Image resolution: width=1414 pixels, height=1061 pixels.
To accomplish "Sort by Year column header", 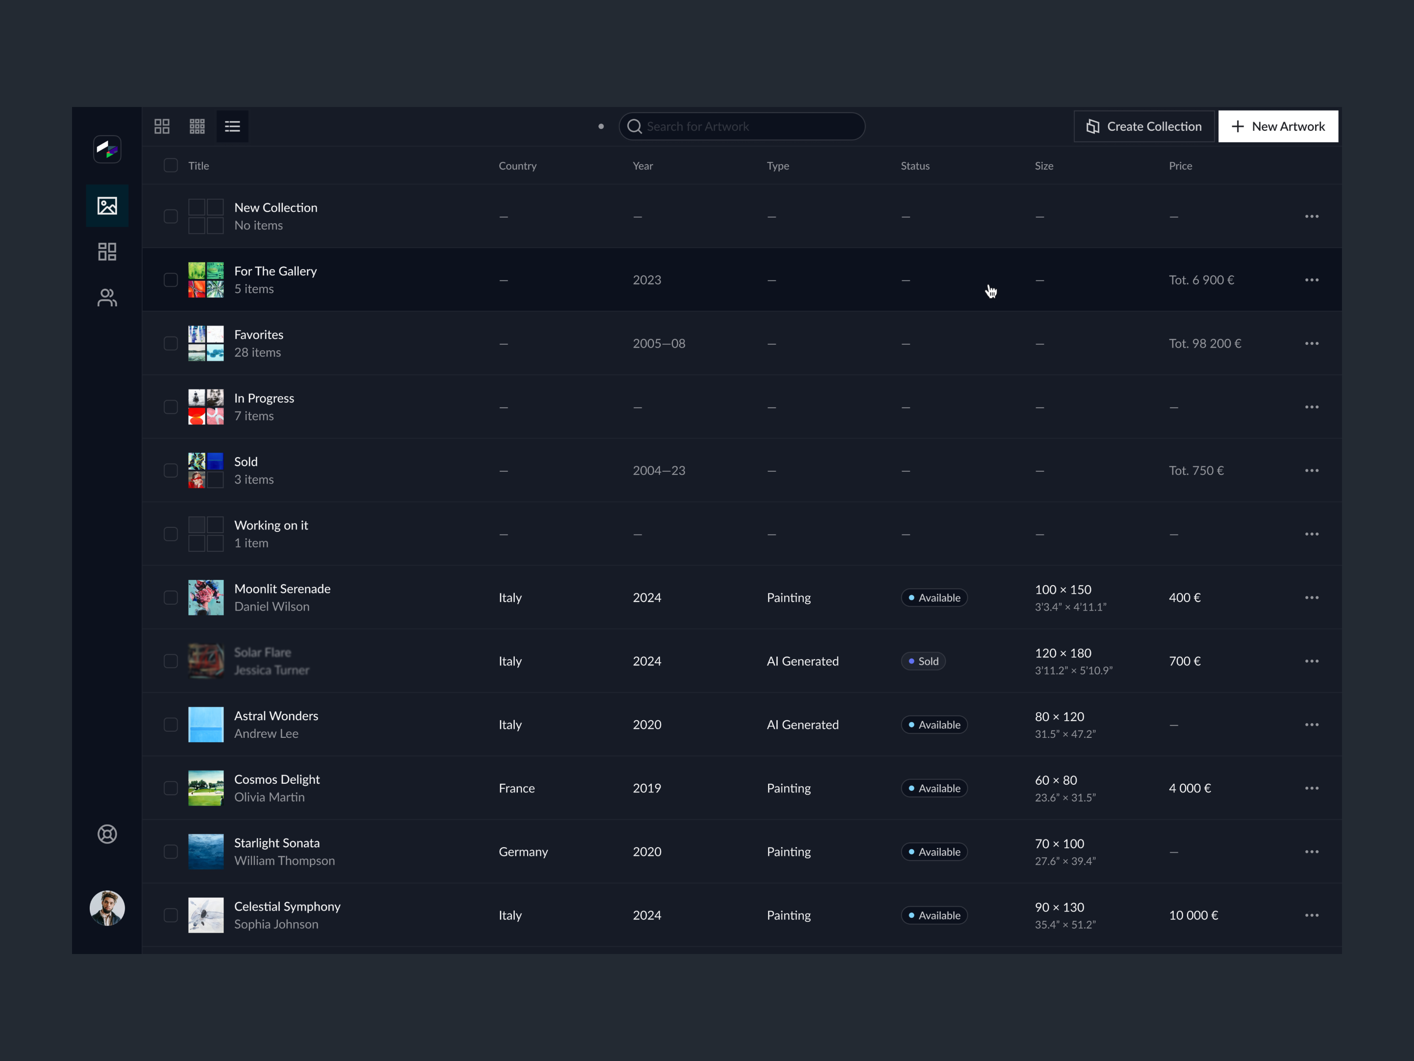I will point(642,166).
